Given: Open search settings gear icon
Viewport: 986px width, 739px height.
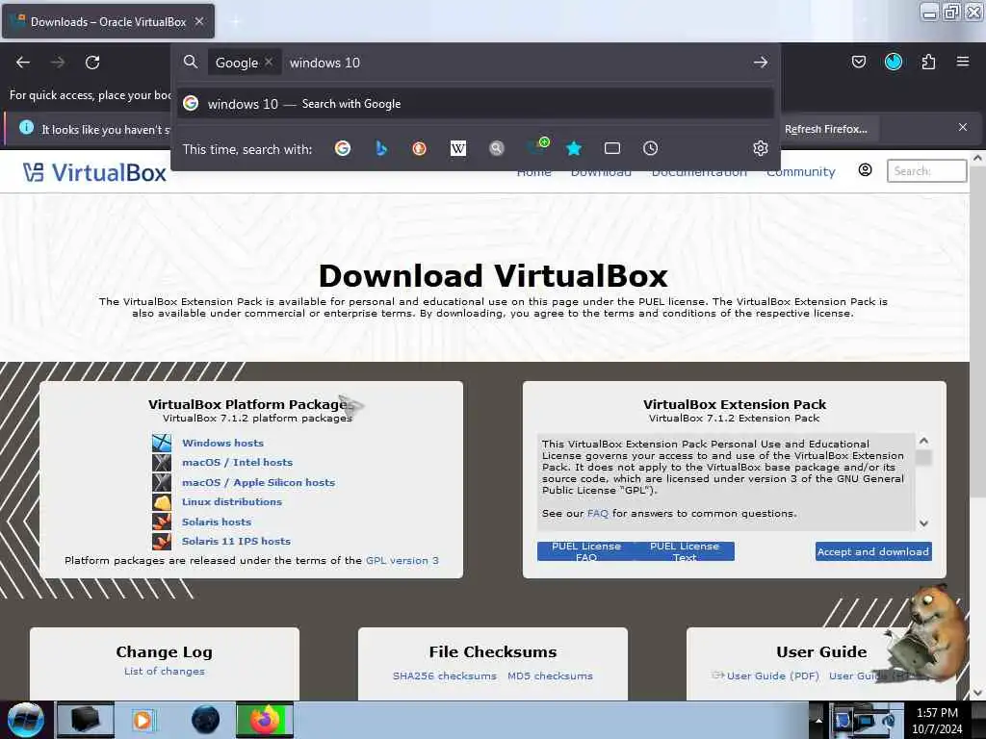Looking at the screenshot, I should point(761,148).
